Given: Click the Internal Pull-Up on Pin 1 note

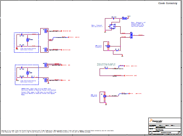Looking at the screenshot, I should (x=97, y=26).
